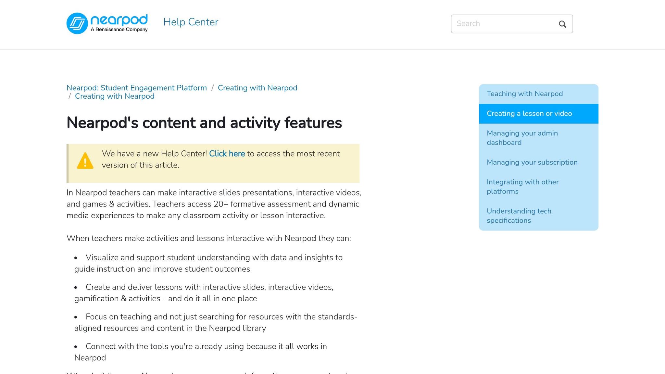665x374 pixels.
Task: Open 'Managing your subscription' section
Action: point(532,162)
